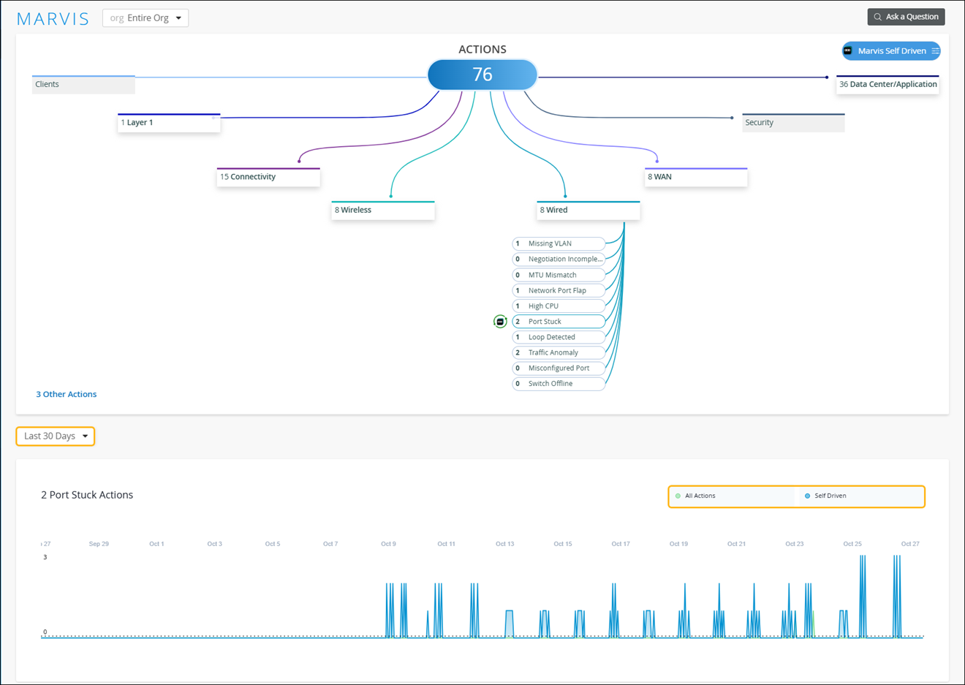Screen dimensions: 965x685
Task: Select the Network Port Flap action
Action: [x=559, y=290]
